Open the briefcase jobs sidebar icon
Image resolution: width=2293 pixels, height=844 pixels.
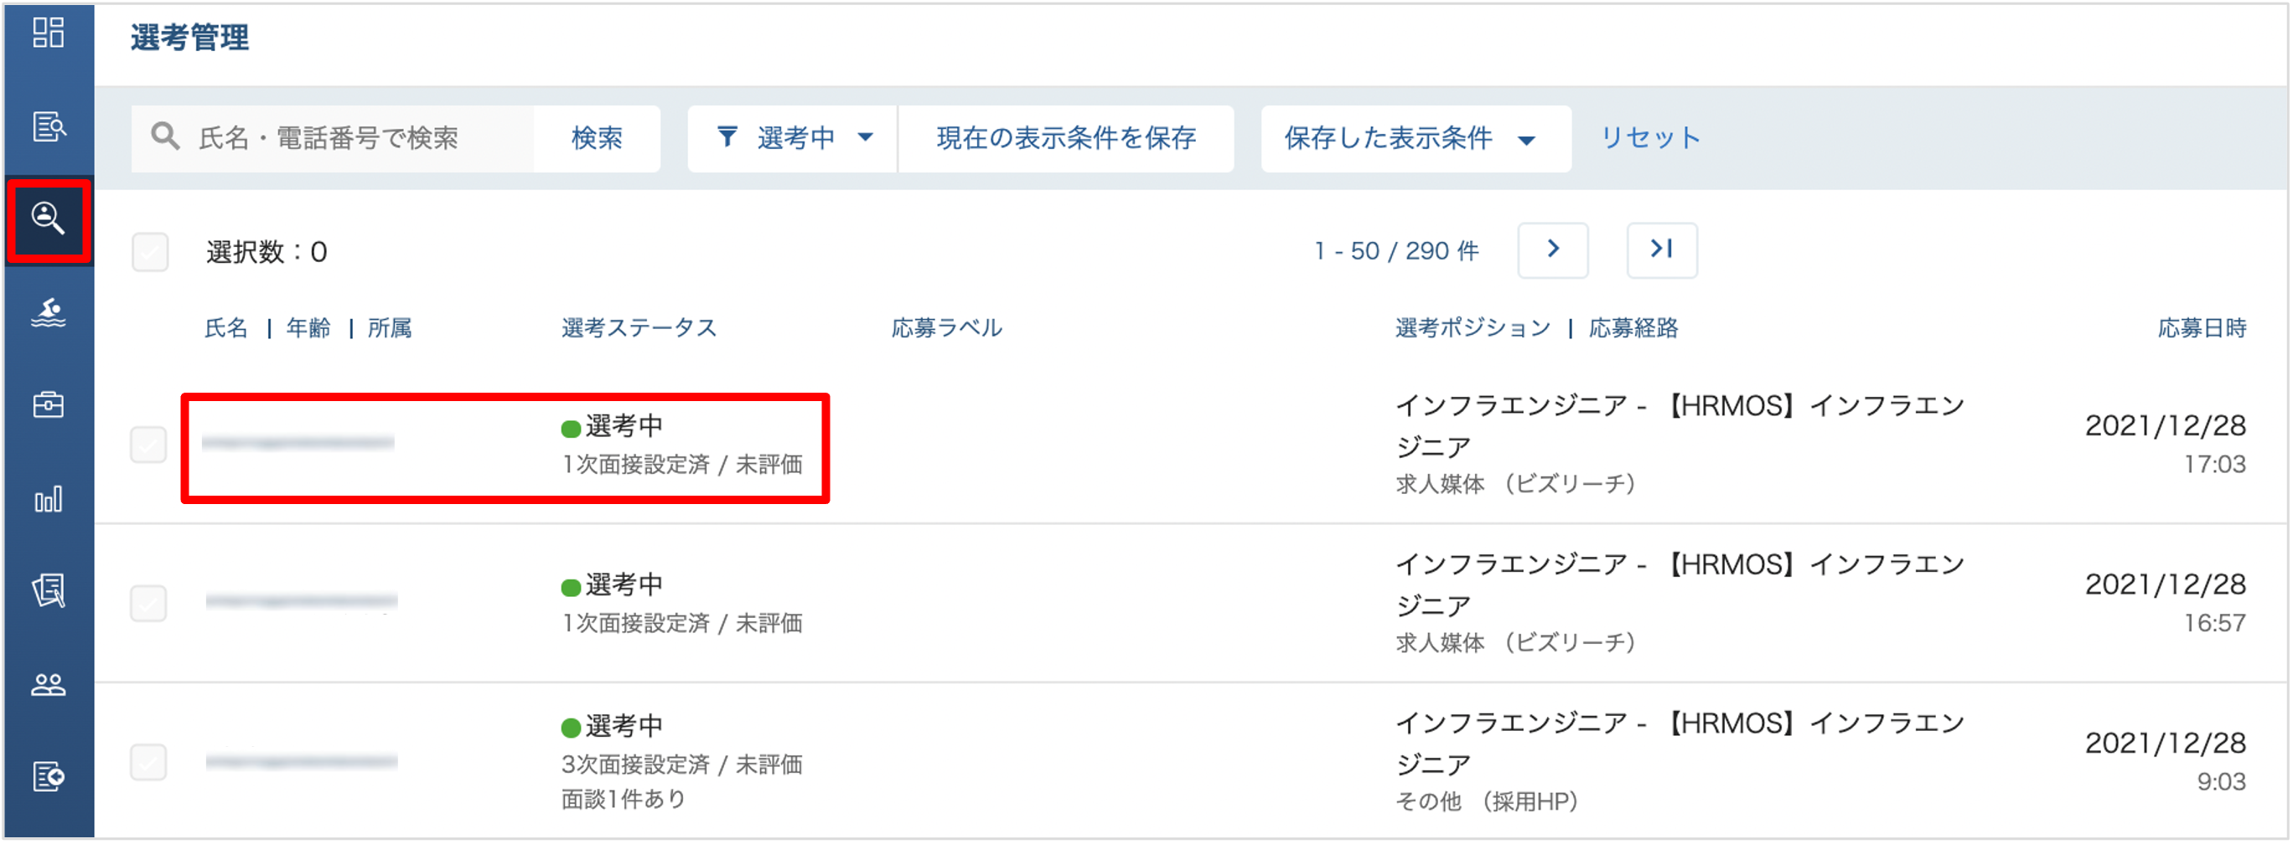point(48,404)
